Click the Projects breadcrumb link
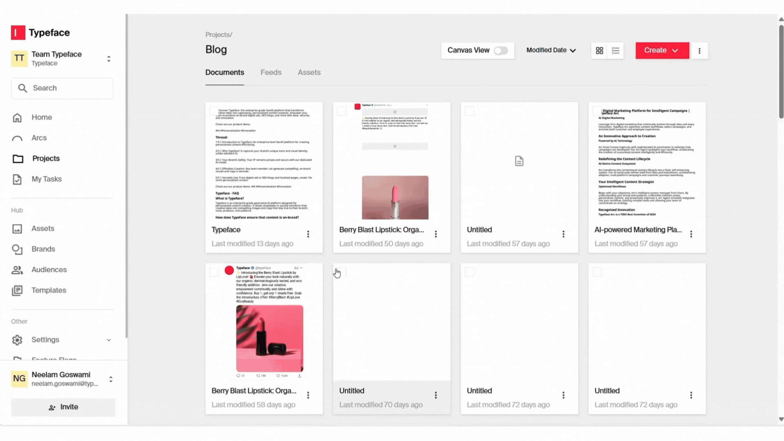Screen dimensions: 784x441 218,35
